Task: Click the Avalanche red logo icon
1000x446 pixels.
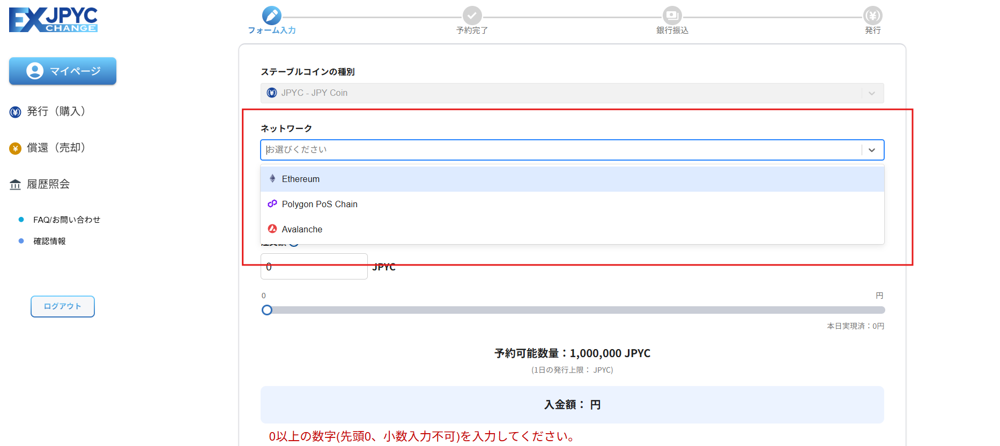Action: 272,229
